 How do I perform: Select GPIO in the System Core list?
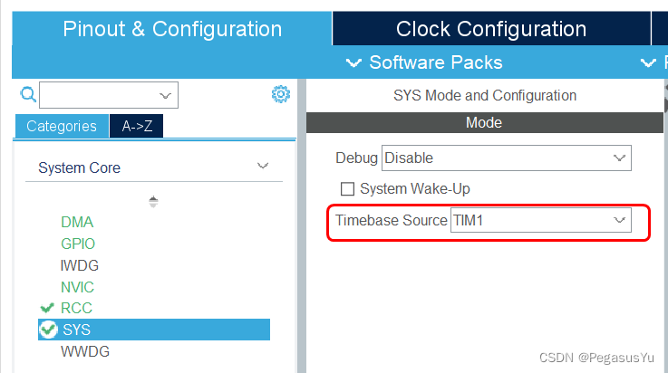point(78,244)
